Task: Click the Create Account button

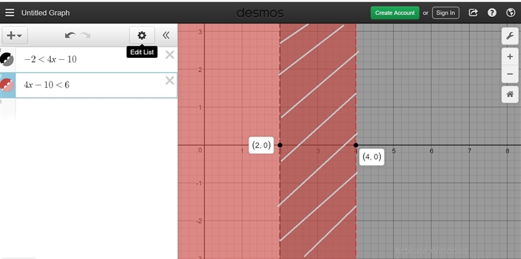Action: [395, 13]
